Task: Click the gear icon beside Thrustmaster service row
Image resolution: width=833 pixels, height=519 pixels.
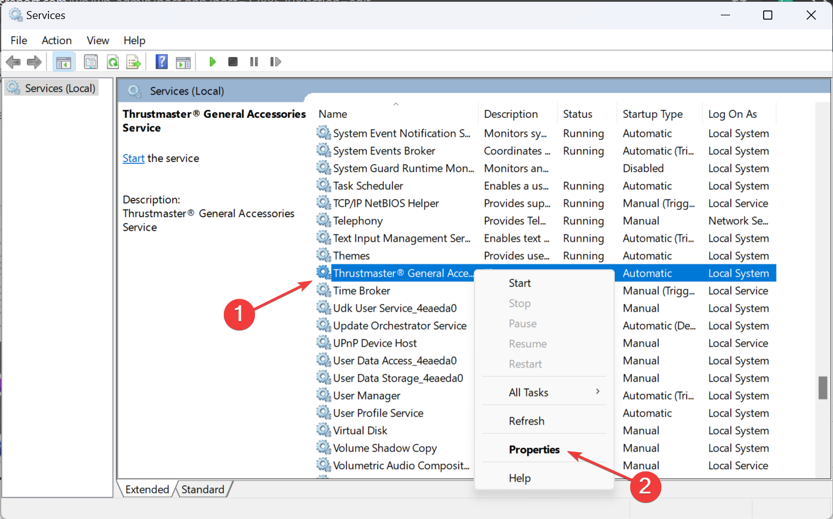Action: [323, 273]
